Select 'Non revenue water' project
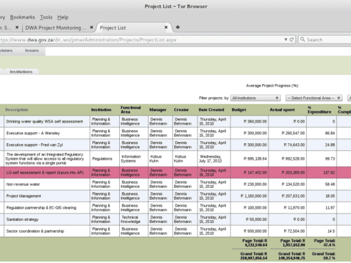This screenshot has height=263, width=351. pos(23,185)
